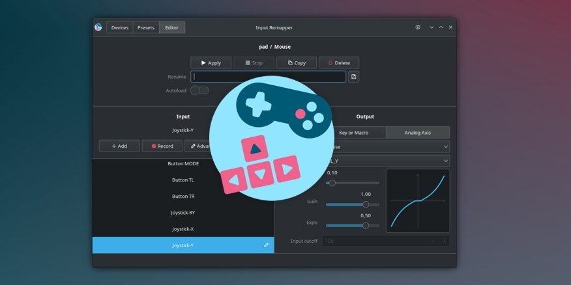Delete the preset using the trash button
The height and width of the screenshot is (285, 571).
338,63
